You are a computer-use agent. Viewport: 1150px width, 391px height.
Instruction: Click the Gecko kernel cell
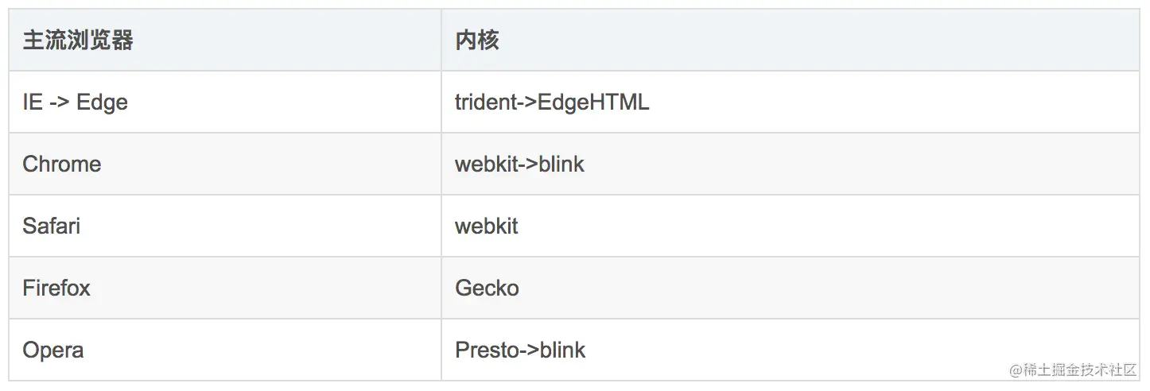(791, 288)
